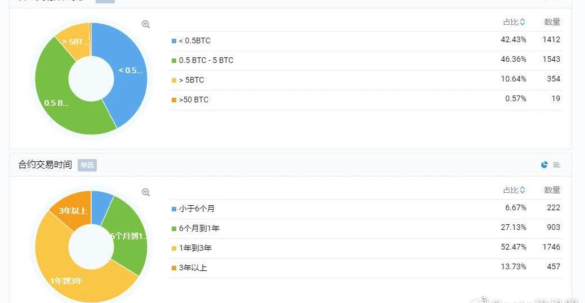The height and width of the screenshot is (303, 585).
Task: Select the 6个月到1年 legend row
Action: tap(199, 228)
